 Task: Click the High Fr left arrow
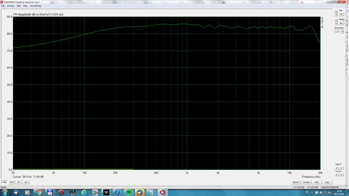(x=337, y=168)
